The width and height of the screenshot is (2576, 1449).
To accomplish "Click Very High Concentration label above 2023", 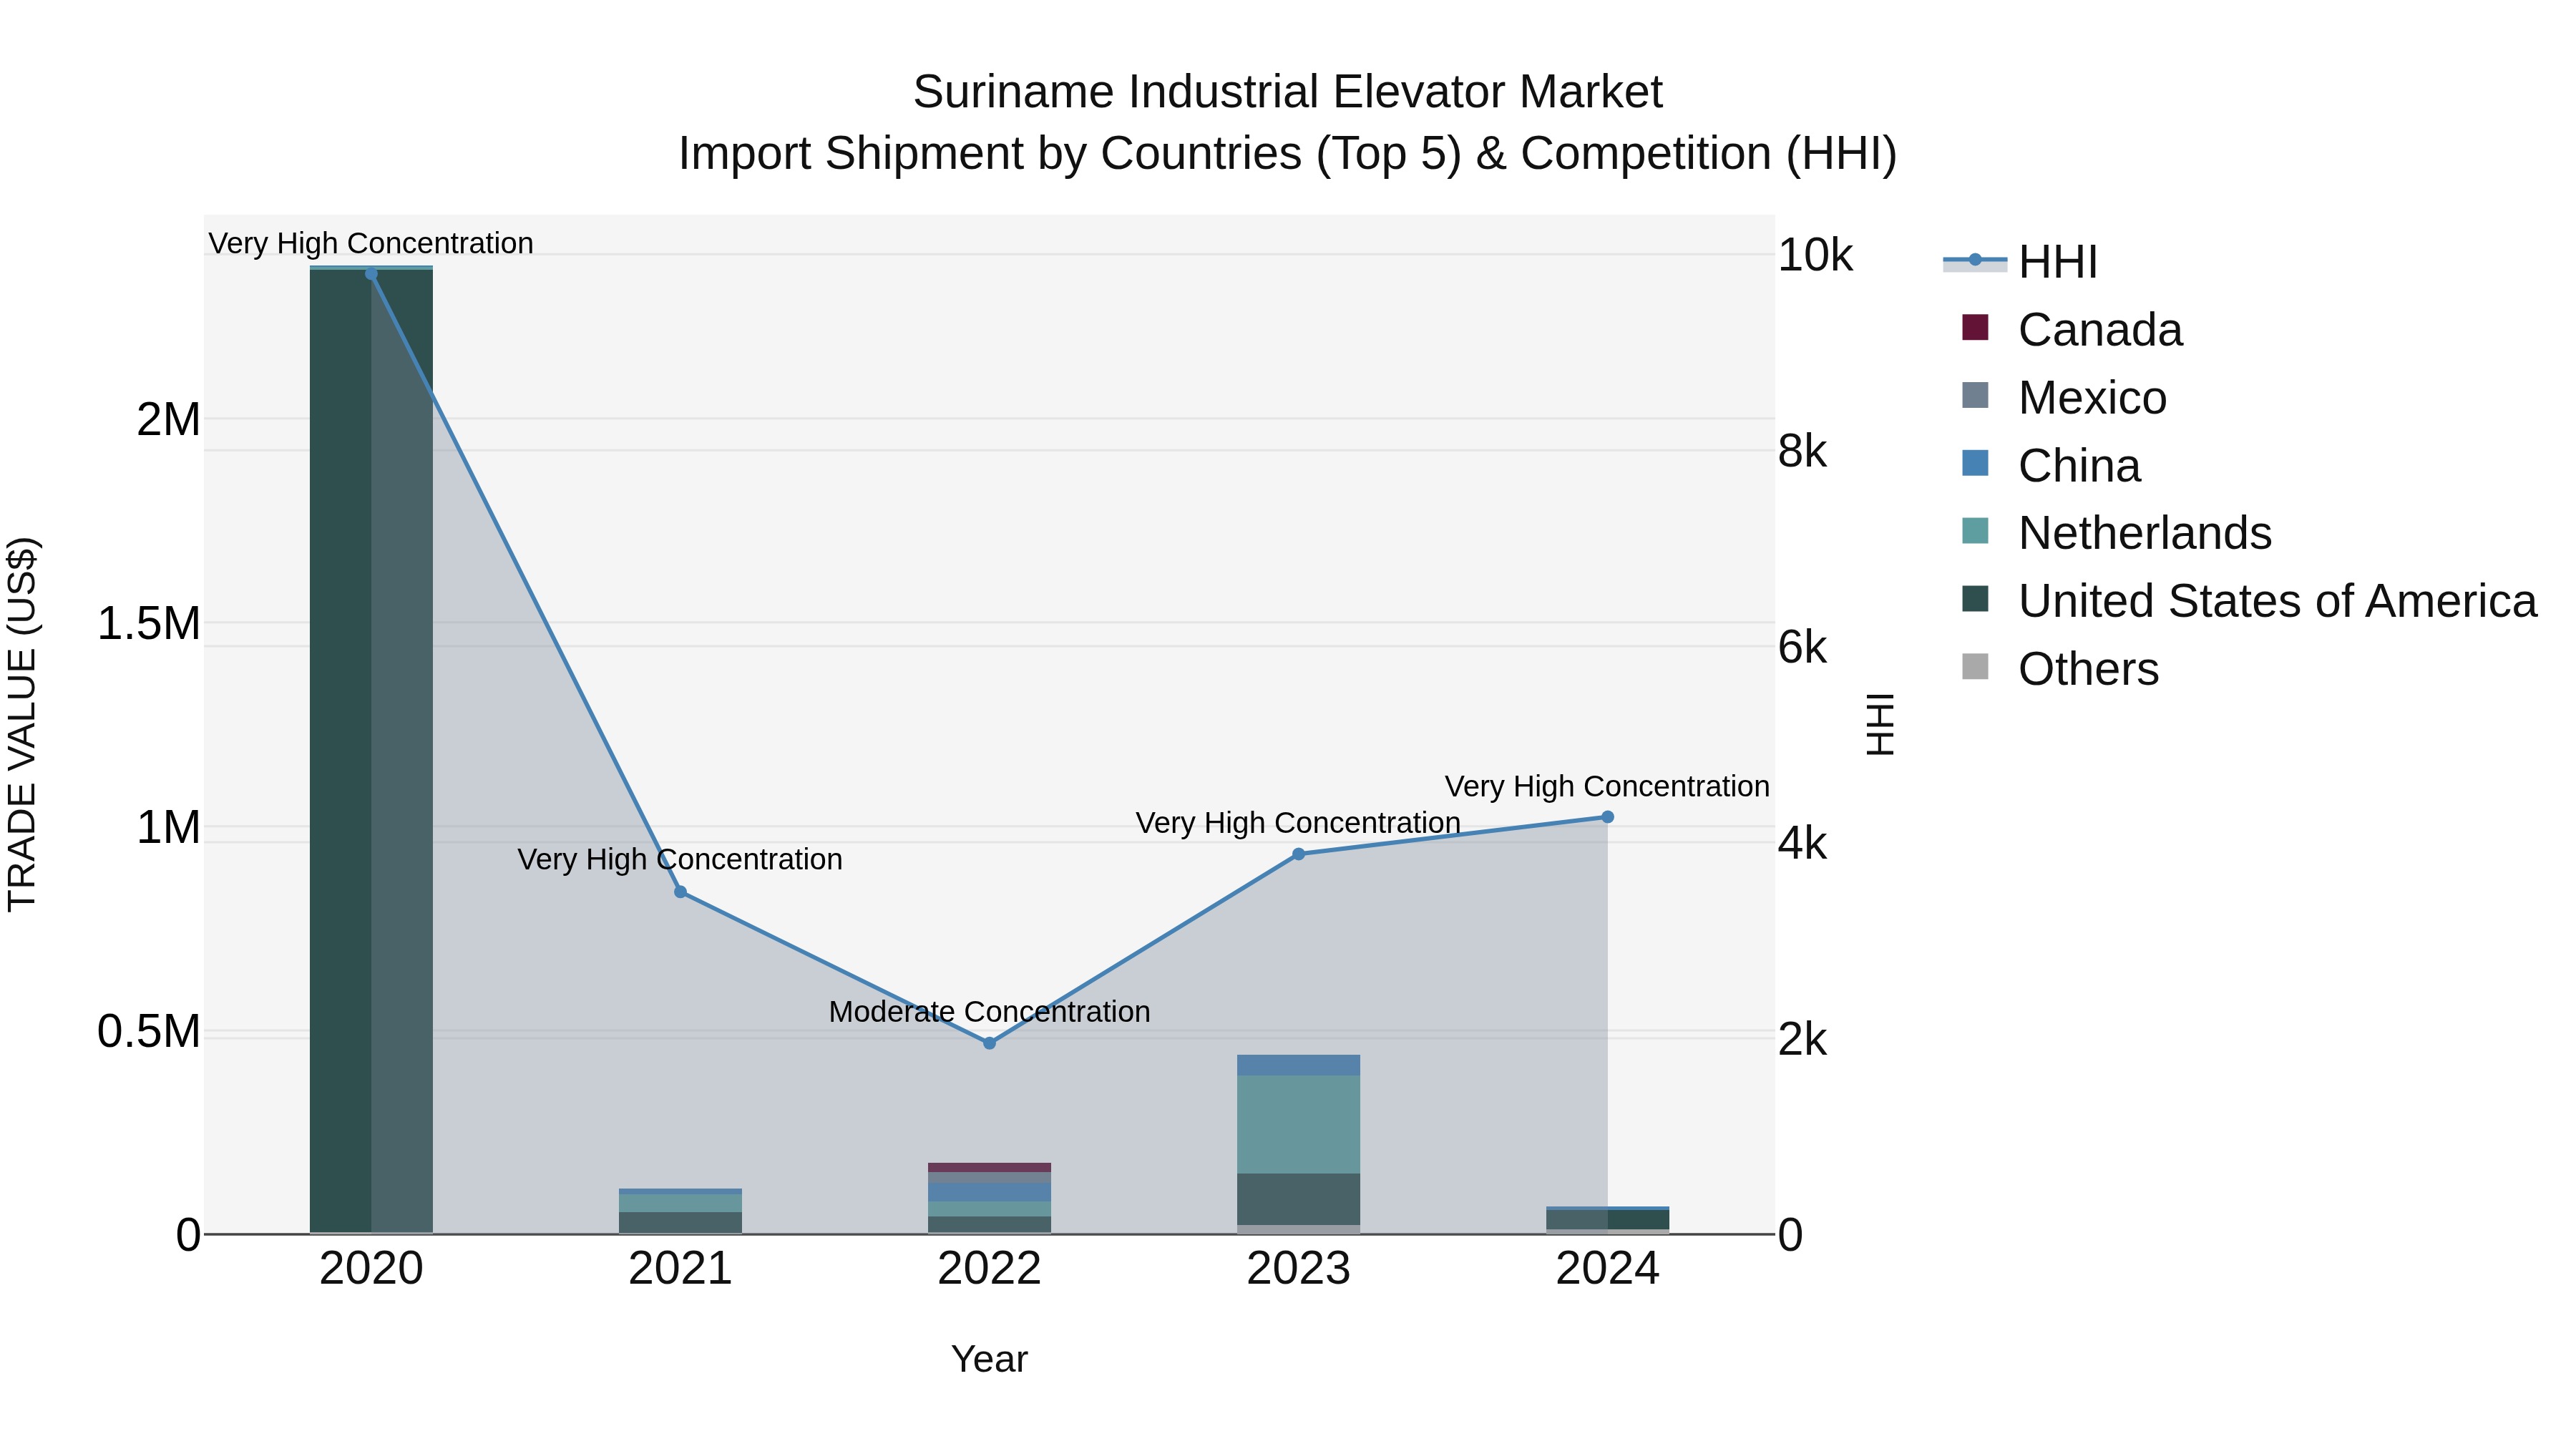I will [1298, 823].
